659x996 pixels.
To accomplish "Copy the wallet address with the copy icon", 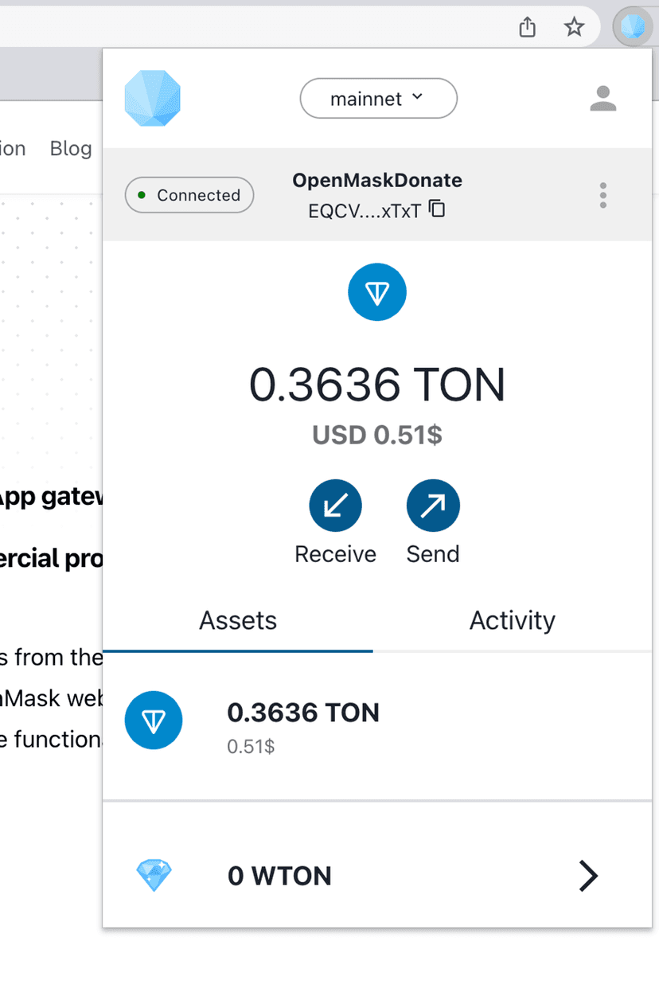I will coord(437,209).
